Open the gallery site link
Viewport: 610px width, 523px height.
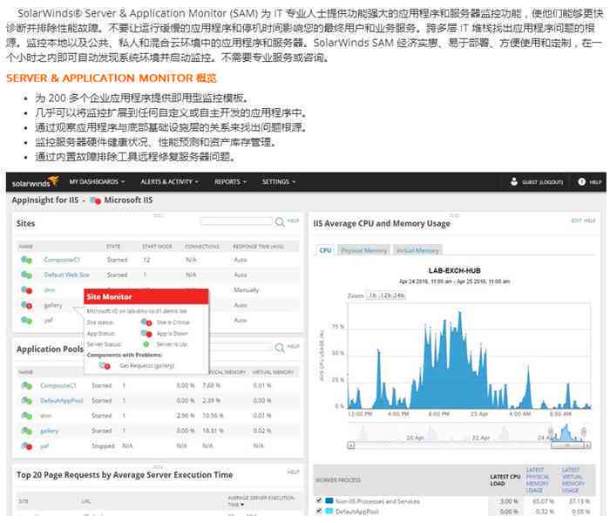(53, 306)
